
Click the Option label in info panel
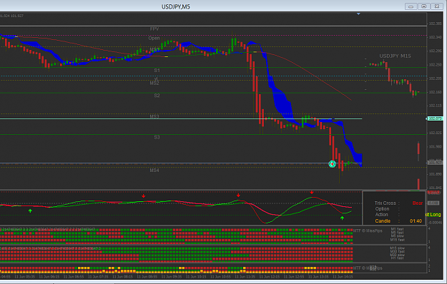click(382, 209)
